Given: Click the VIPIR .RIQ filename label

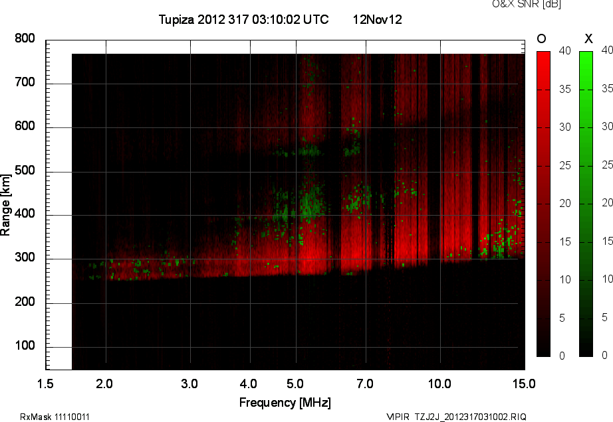Looking at the screenshot, I should [456, 417].
